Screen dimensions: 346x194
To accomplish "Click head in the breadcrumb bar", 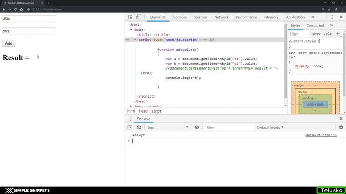I will pyautogui.click(x=143, y=112).
